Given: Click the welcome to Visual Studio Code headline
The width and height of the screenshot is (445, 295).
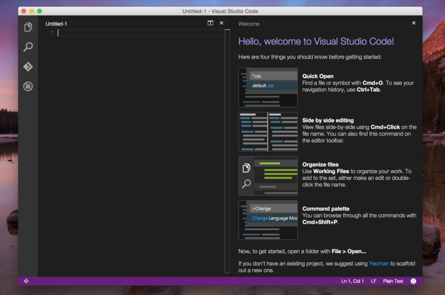Looking at the screenshot, I should click(x=316, y=41).
